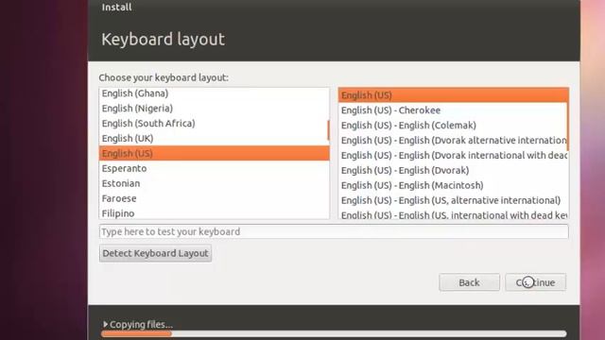Expand Copying files details triangle

tap(105, 325)
